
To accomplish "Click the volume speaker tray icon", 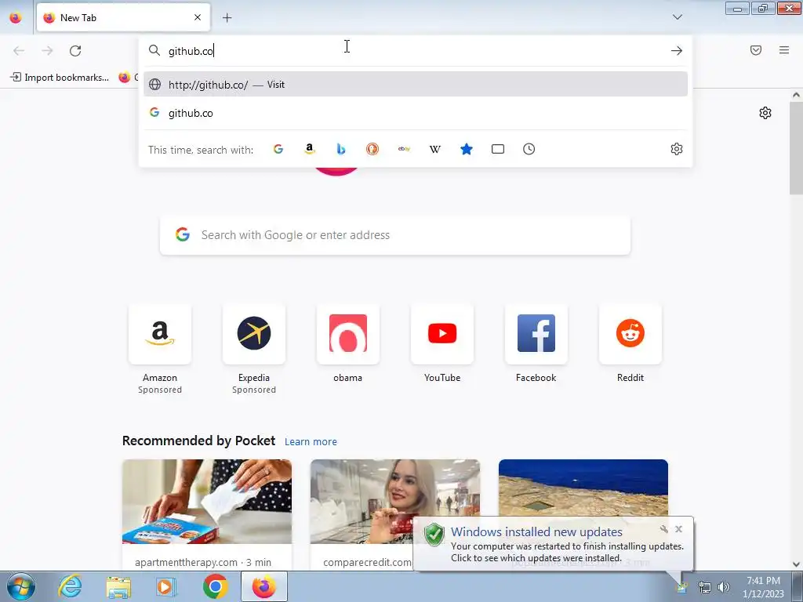I will coord(724,587).
